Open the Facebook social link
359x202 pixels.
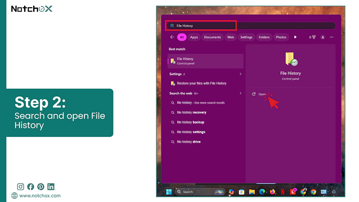click(x=30, y=187)
